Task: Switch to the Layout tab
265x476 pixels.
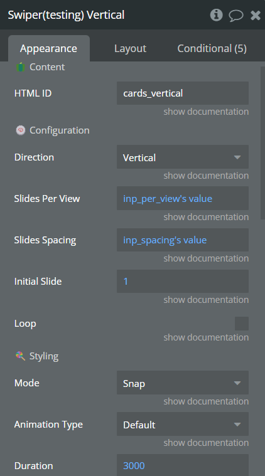Action: (130, 48)
